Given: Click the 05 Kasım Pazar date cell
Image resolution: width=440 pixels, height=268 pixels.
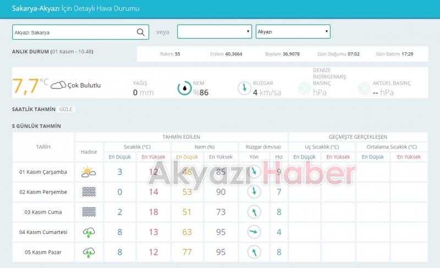Looking at the screenshot, I should click(x=43, y=252).
